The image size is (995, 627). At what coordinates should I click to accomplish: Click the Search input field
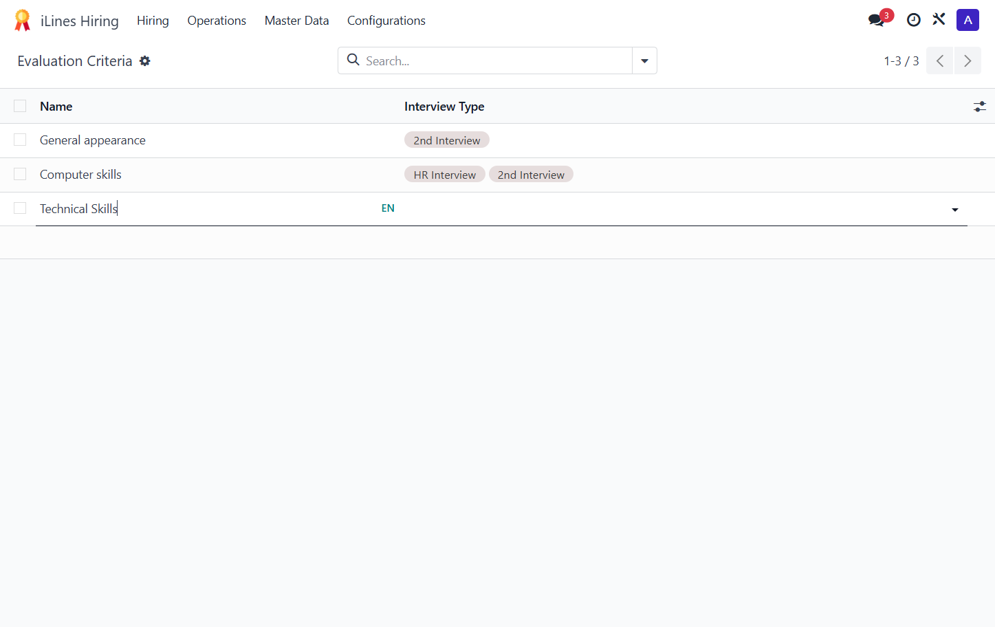pos(496,60)
